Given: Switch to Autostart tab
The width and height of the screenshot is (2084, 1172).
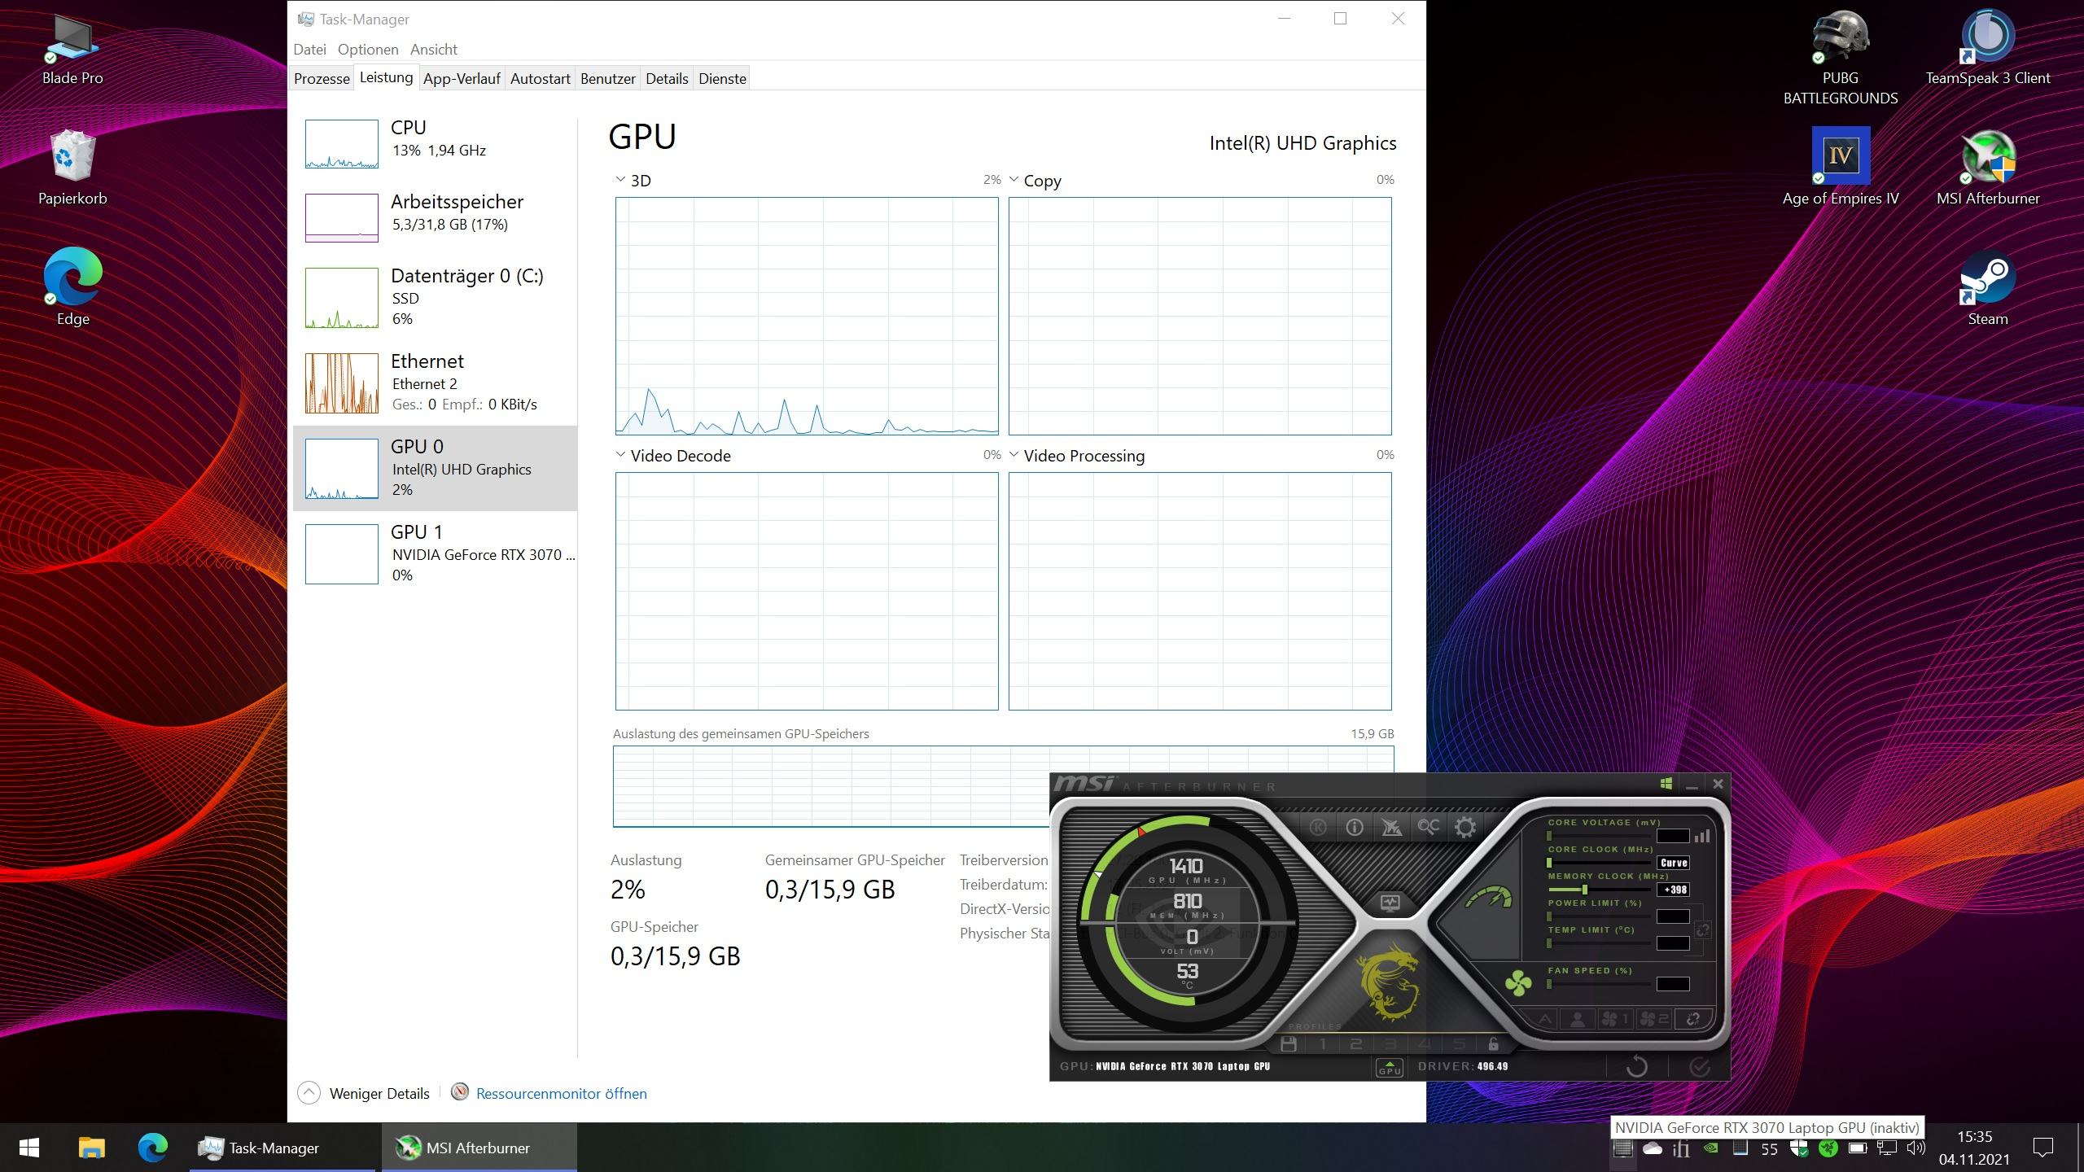Looking at the screenshot, I should click(x=541, y=79).
